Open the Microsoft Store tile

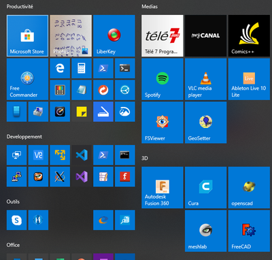(27, 35)
